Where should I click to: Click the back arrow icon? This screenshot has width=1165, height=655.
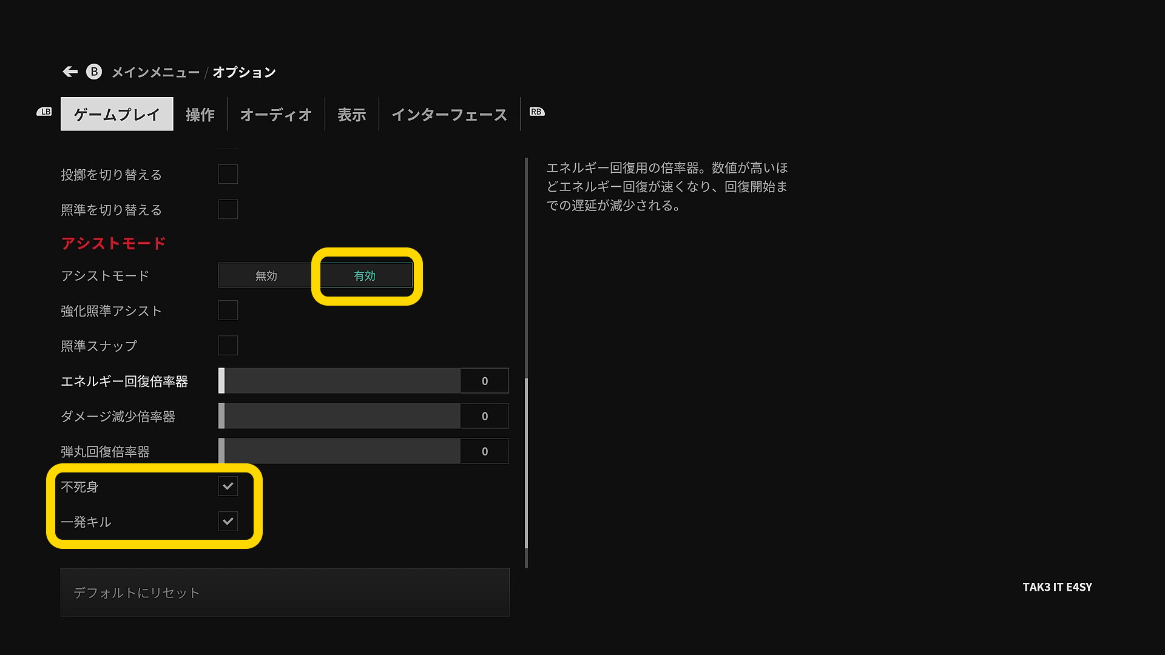[x=70, y=72]
